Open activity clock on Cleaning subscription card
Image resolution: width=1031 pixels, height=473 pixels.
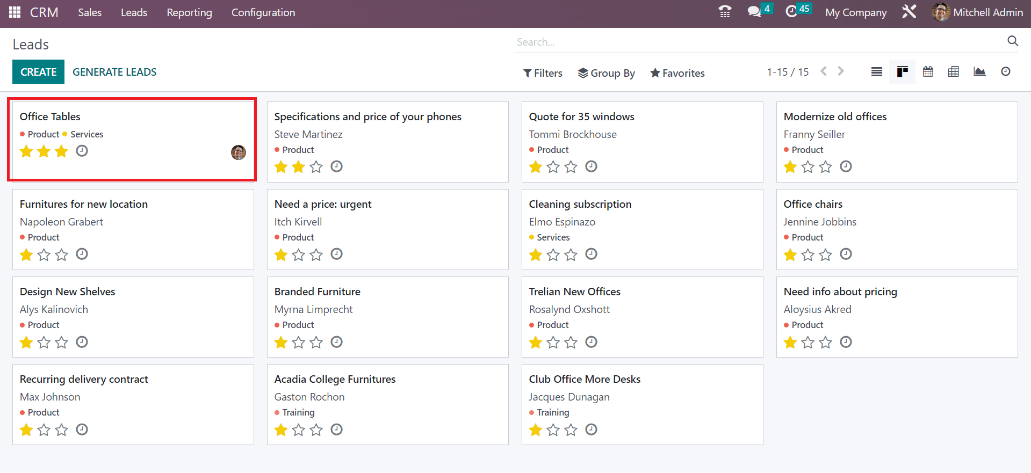[591, 254]
